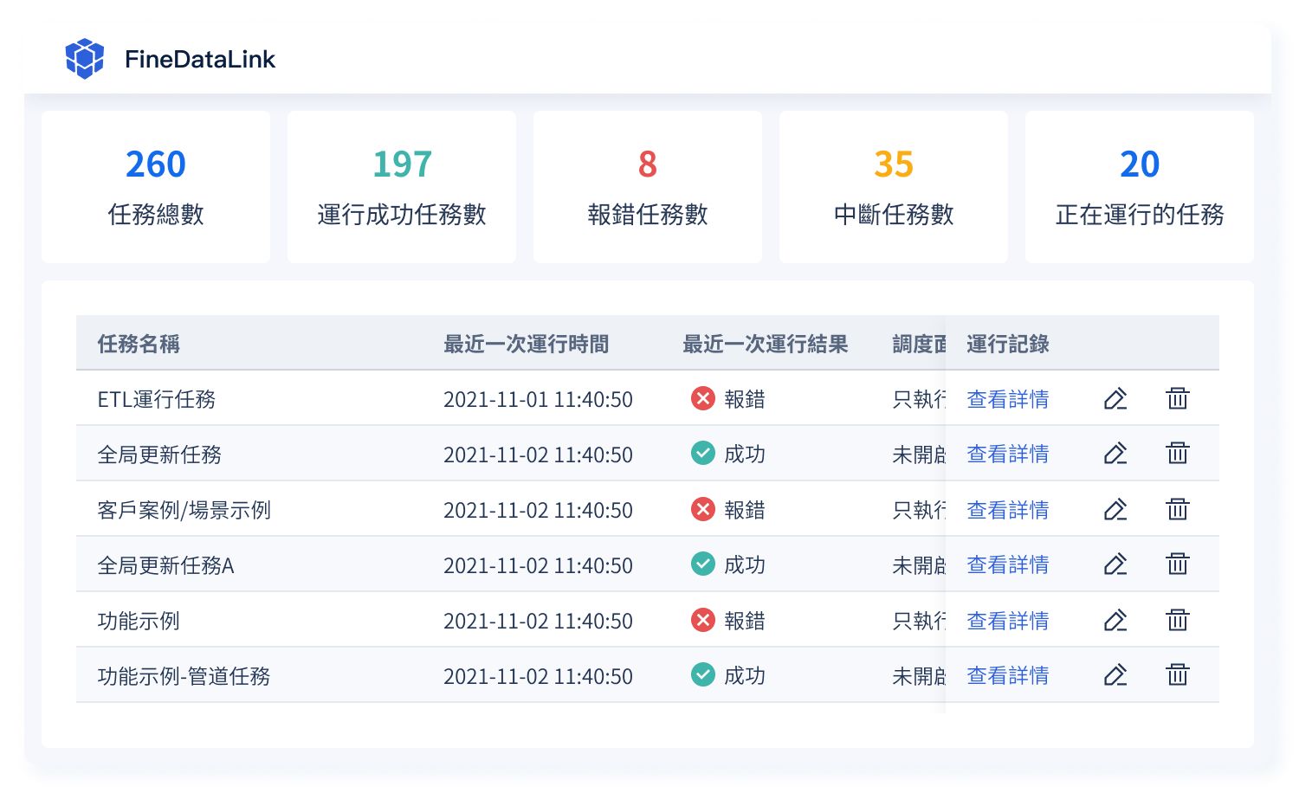View details link for 功能示例-管道任務
1299x793 pixels.
click(1007, 675)
